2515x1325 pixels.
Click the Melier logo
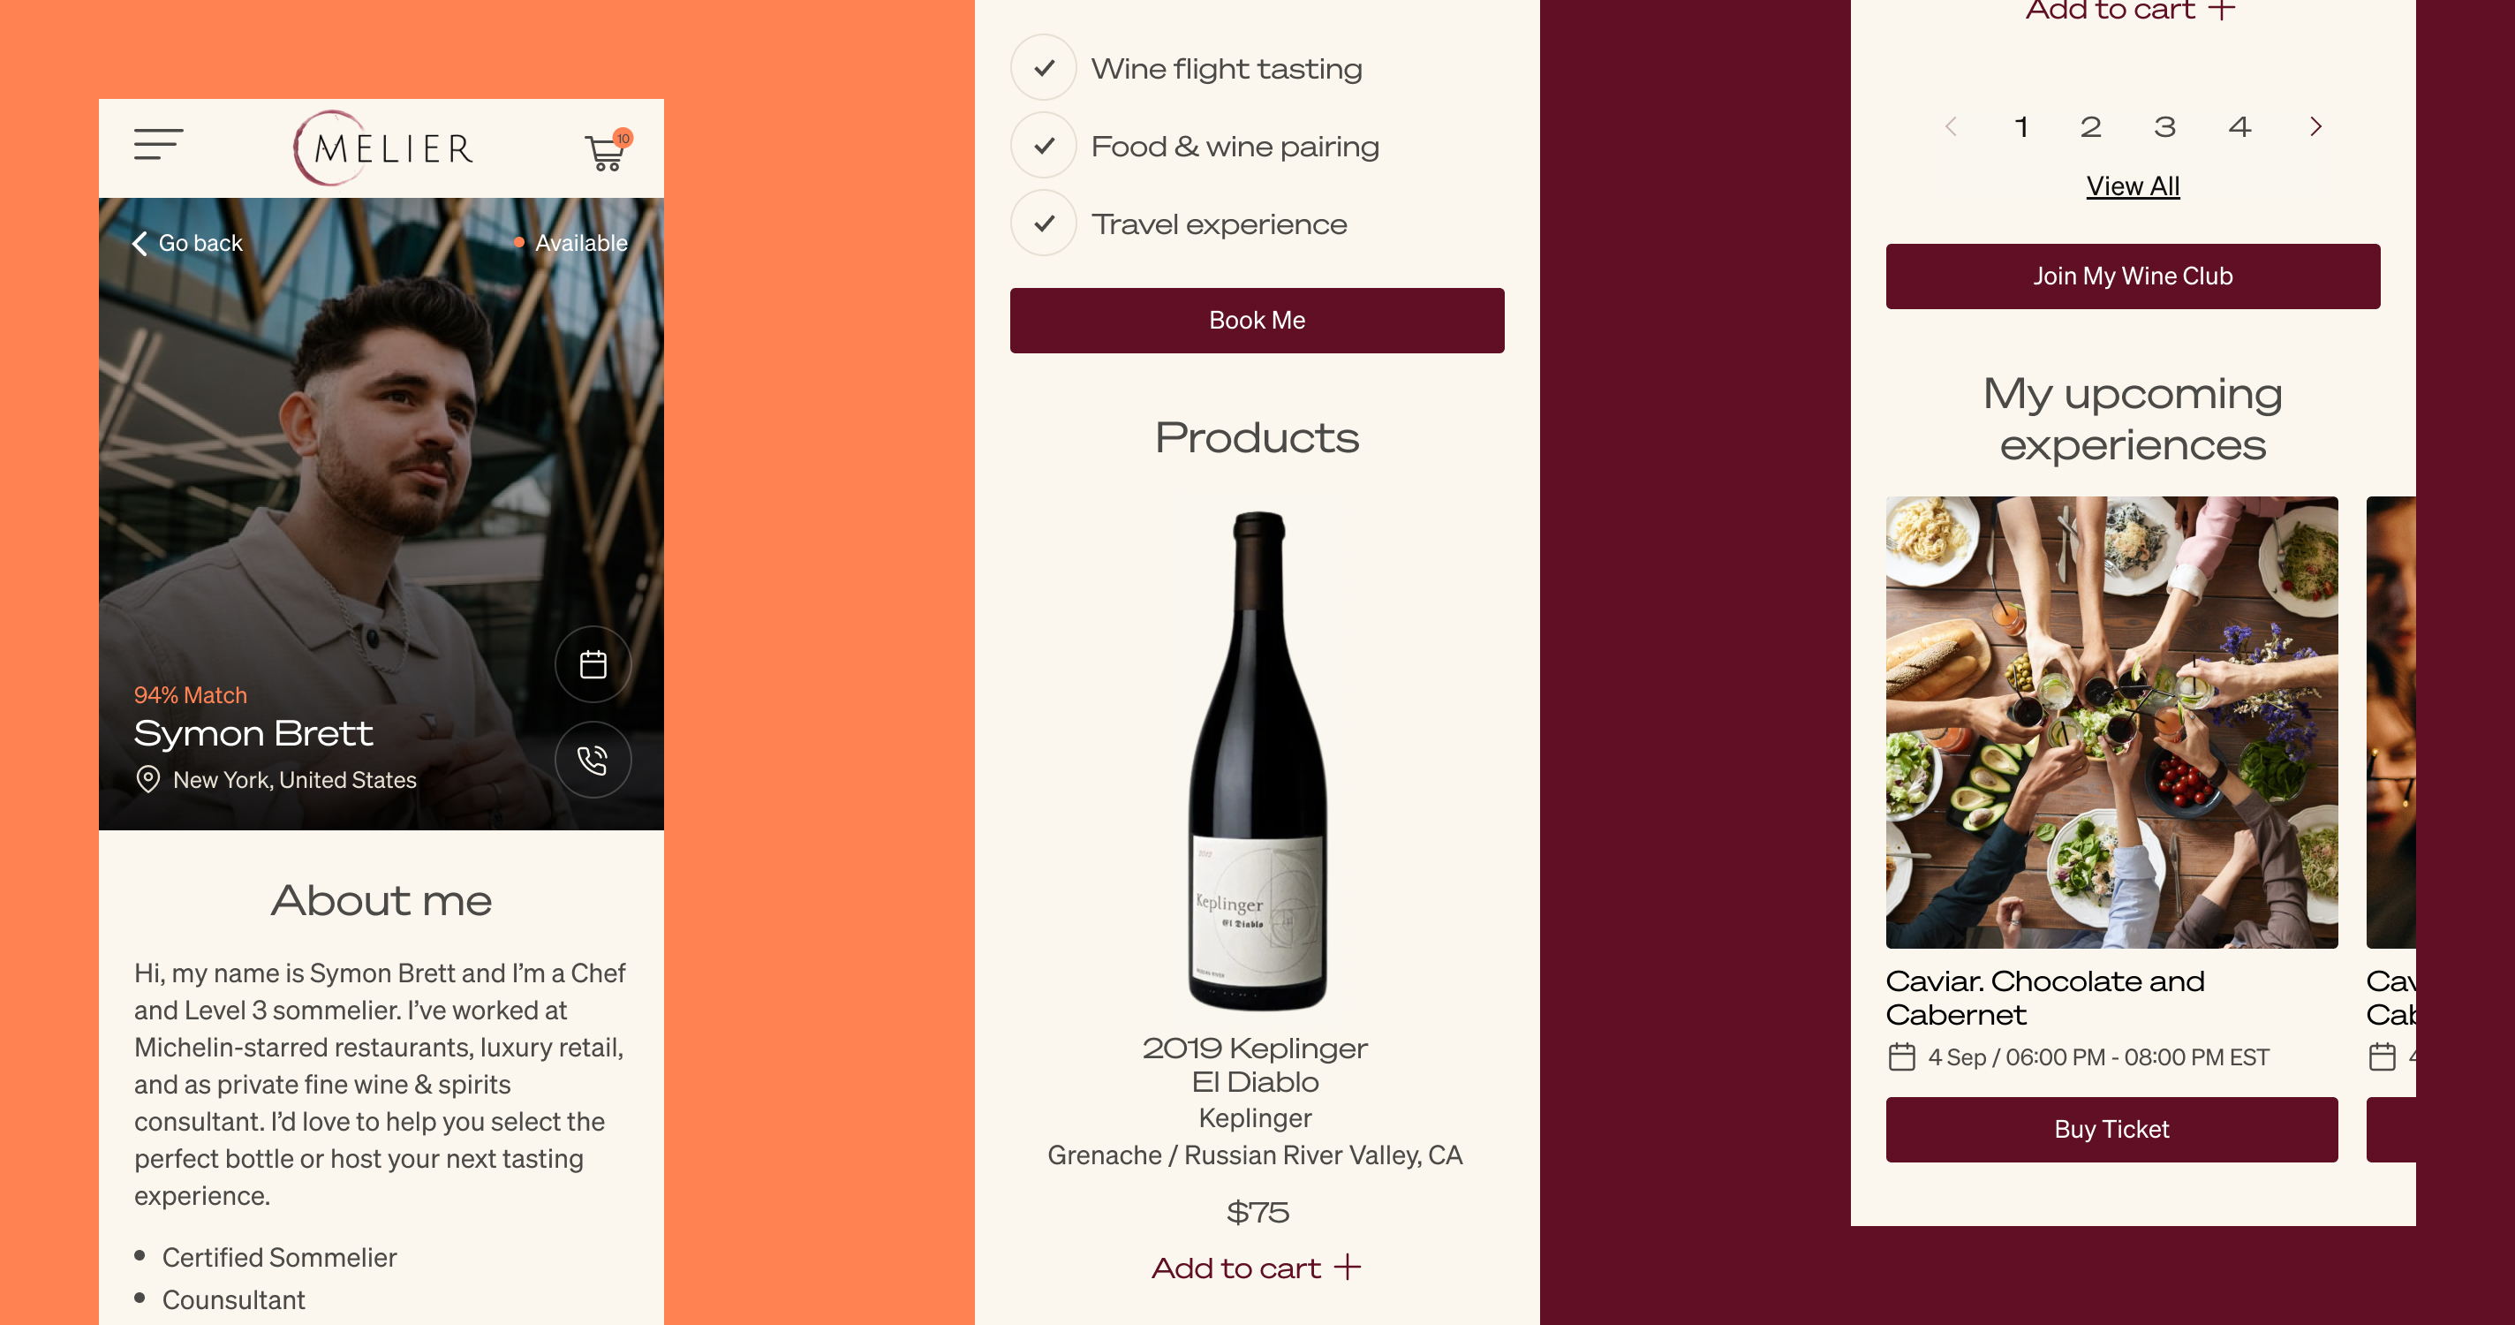click(382, 148)
